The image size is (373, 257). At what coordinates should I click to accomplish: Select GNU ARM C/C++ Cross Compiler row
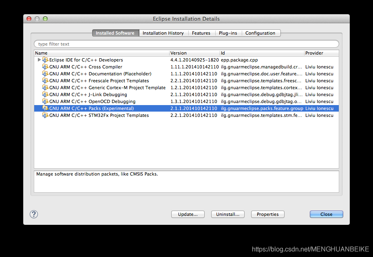click(187, 67)
